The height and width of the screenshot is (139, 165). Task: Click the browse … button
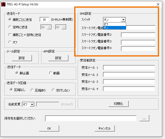pyautogui.click(x=144, y=118)
